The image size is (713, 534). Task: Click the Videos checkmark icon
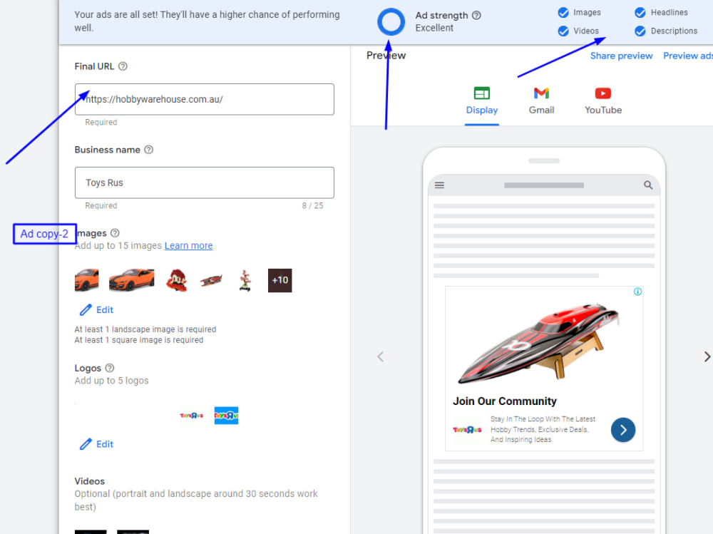click(x=563, y=31)
